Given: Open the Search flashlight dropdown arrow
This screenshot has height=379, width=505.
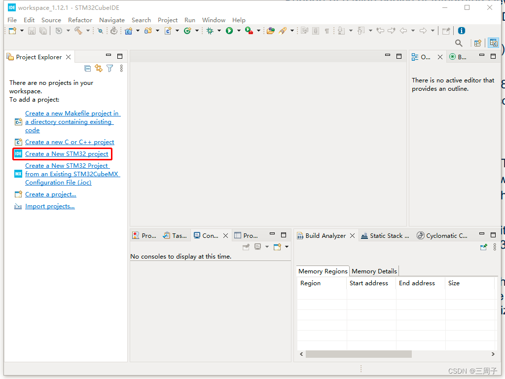Looking at the screenshot, I should coord(292,31).
